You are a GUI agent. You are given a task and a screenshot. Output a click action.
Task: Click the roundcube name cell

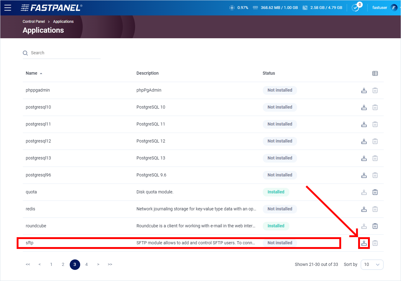click(36, 226)
